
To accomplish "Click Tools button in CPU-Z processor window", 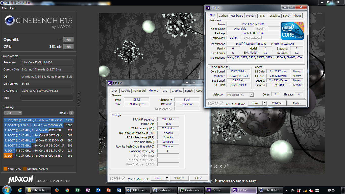I will tap(255, 103).
